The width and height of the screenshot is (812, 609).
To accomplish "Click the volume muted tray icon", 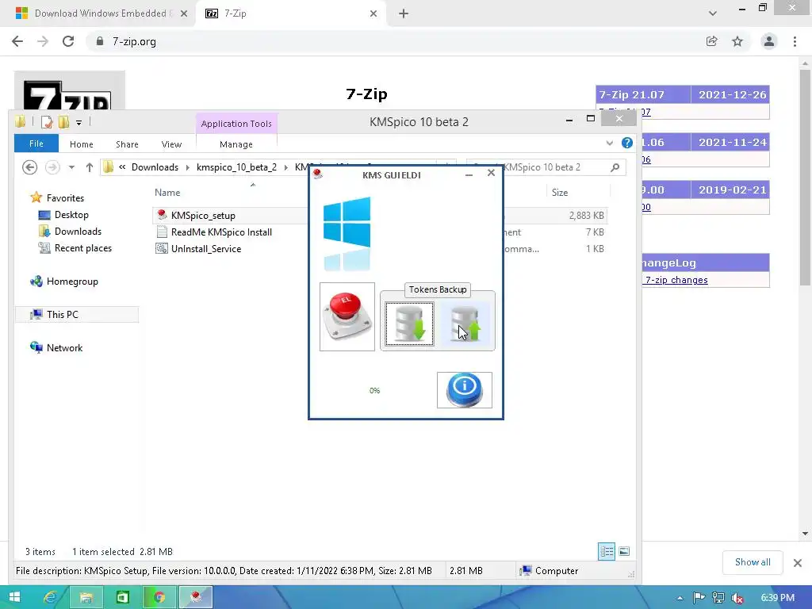I will point(737,598).
